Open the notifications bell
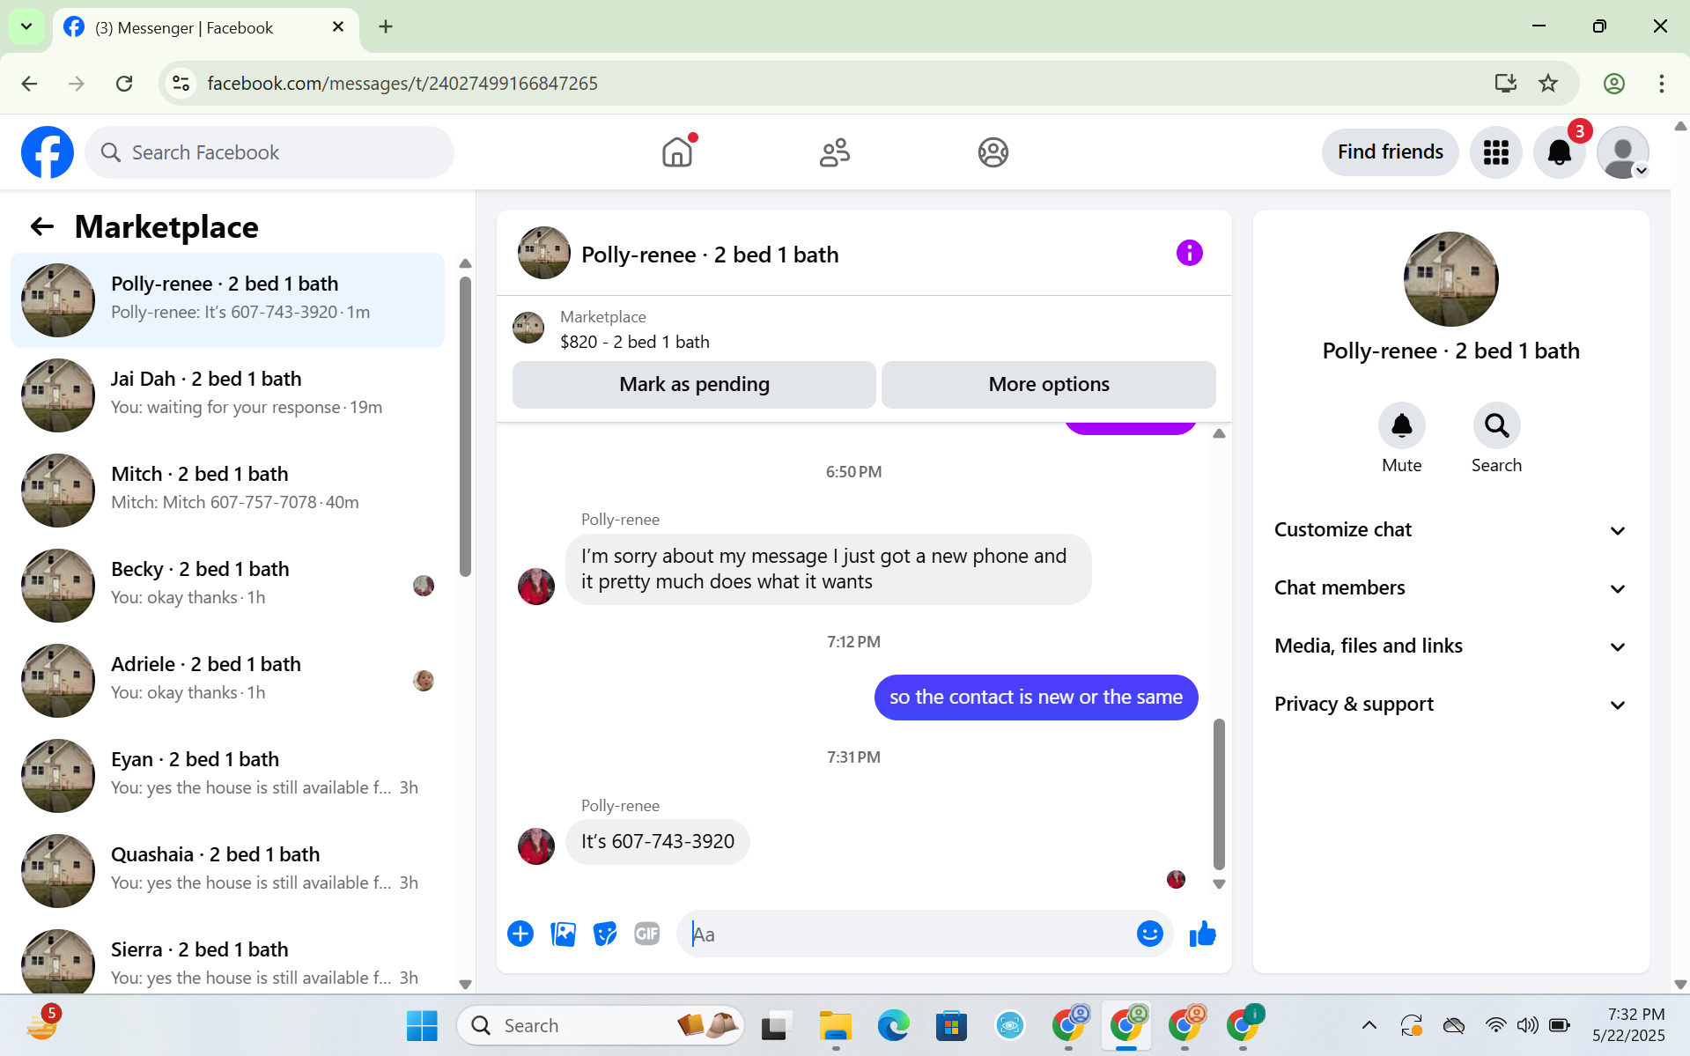The height and width of the screenshot is (1056, 1690). 1559,152
